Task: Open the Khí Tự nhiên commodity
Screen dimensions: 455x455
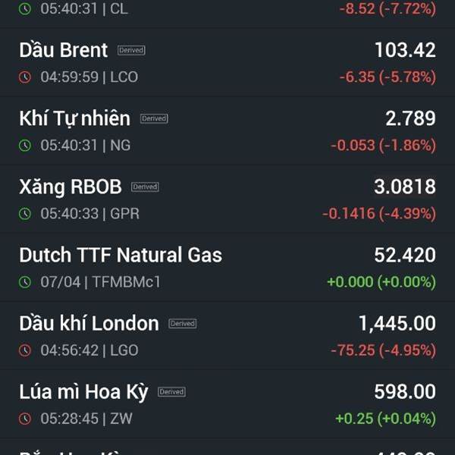Action: 227,131
